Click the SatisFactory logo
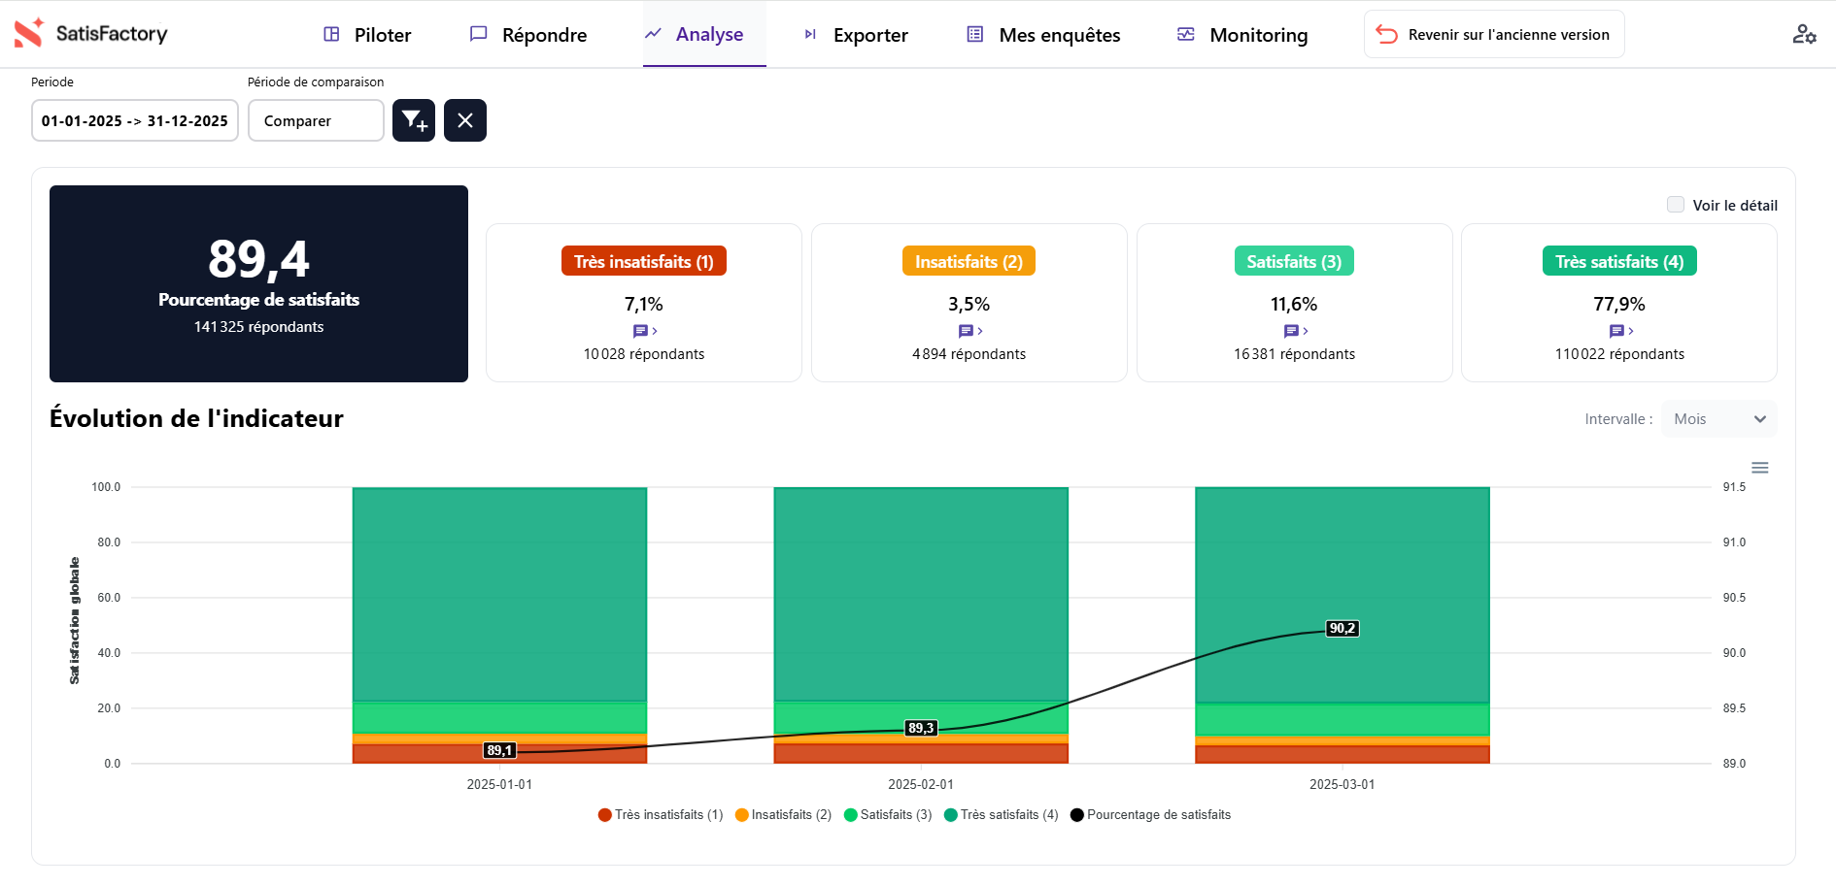This screenshot has width=1836, height=886. pos(91,34)
